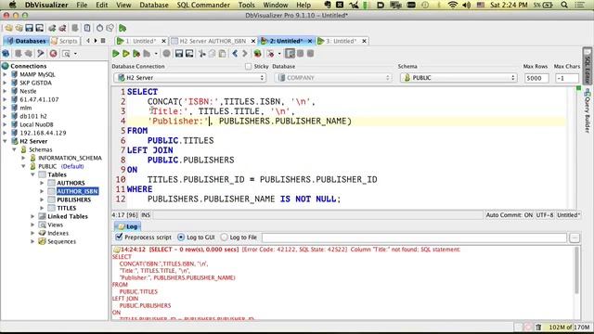This screenshot has width=594, height=334.
Task: Open the SQL Commander menu
Action: pos(203,5)
